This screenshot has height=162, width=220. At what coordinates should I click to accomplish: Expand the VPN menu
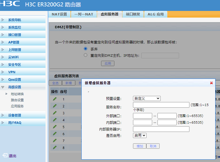point(23,72)
